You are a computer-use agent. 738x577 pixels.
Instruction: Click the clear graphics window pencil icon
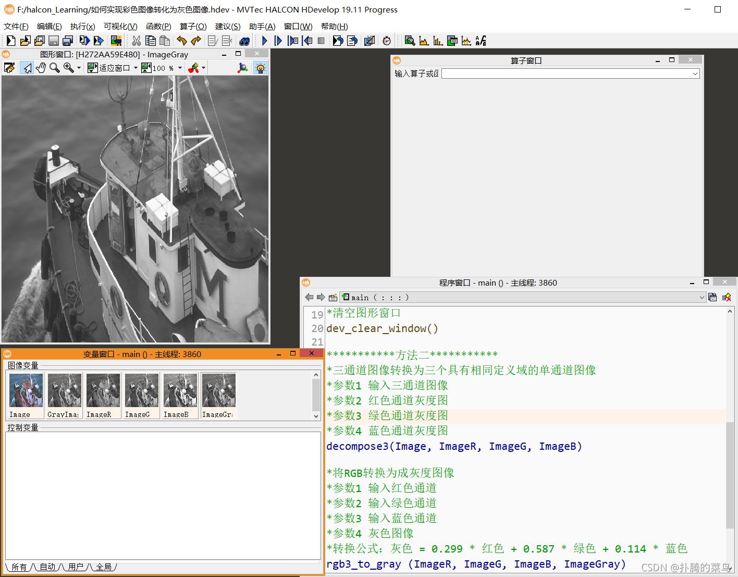click(x=9, y=68)
